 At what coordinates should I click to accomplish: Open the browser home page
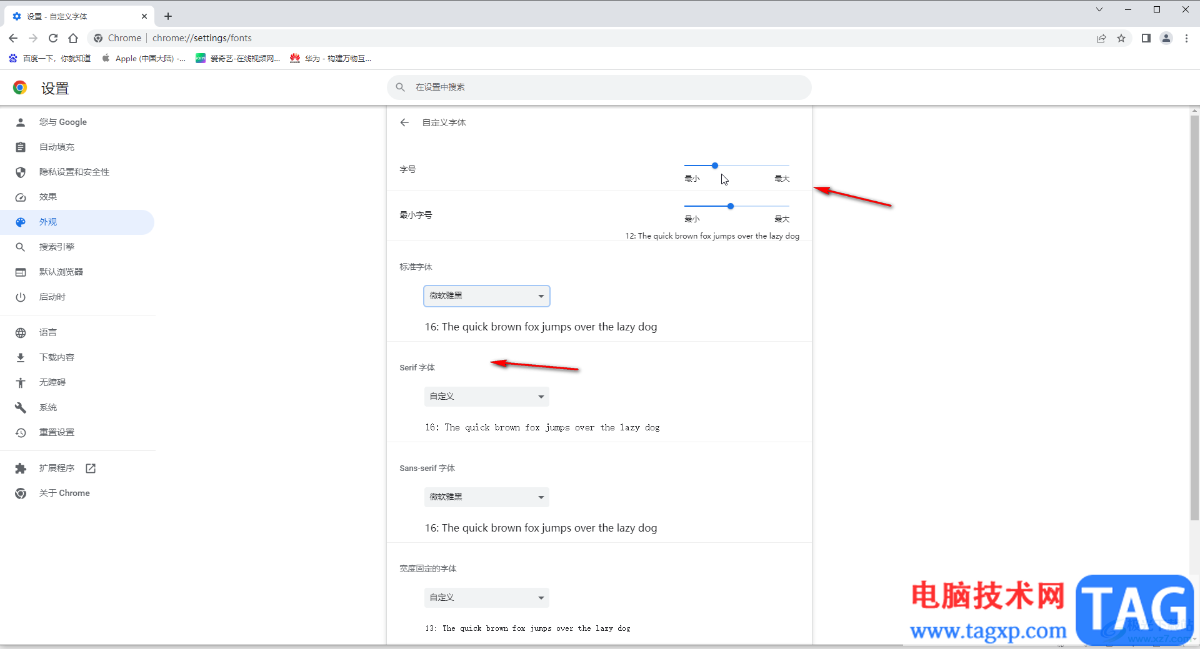73,38
